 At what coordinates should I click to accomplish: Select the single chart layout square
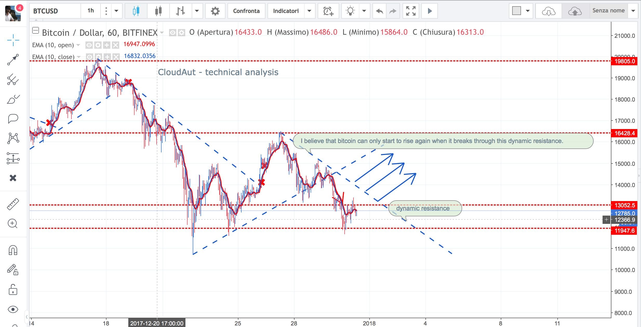click(517, 11)
